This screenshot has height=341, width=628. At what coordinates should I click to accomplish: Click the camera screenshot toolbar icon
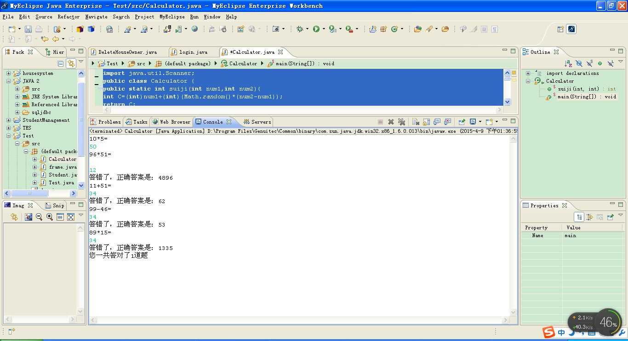(x=276, y=29)
